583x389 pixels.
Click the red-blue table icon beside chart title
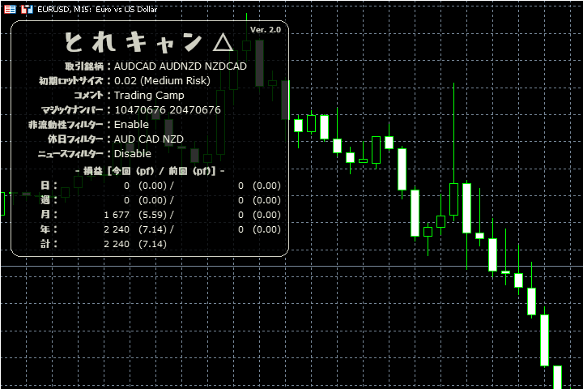point(10,9)
